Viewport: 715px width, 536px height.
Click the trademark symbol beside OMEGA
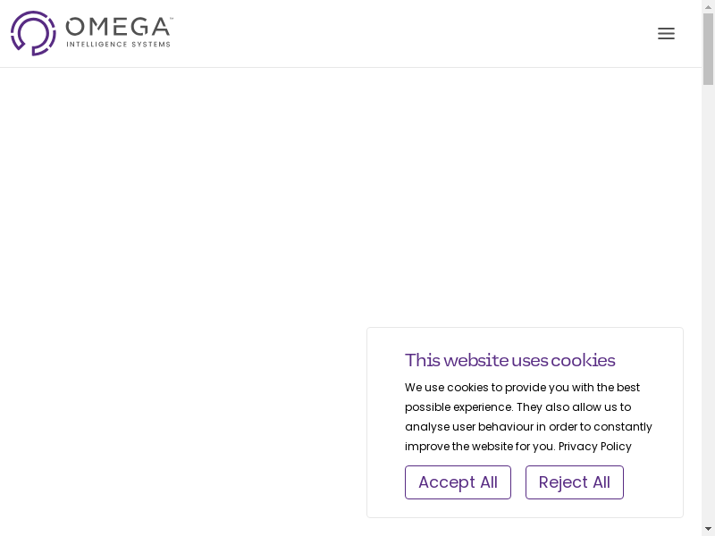coord(171,18)
